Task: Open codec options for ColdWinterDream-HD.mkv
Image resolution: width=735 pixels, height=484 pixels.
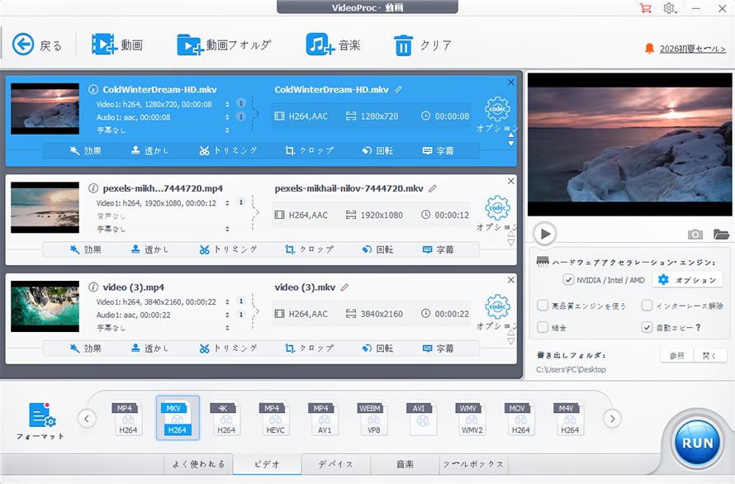Action: pos(497,109)
